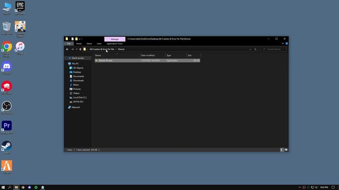Open Windows Start menu

pyautogui.click(x=3, y=187)
